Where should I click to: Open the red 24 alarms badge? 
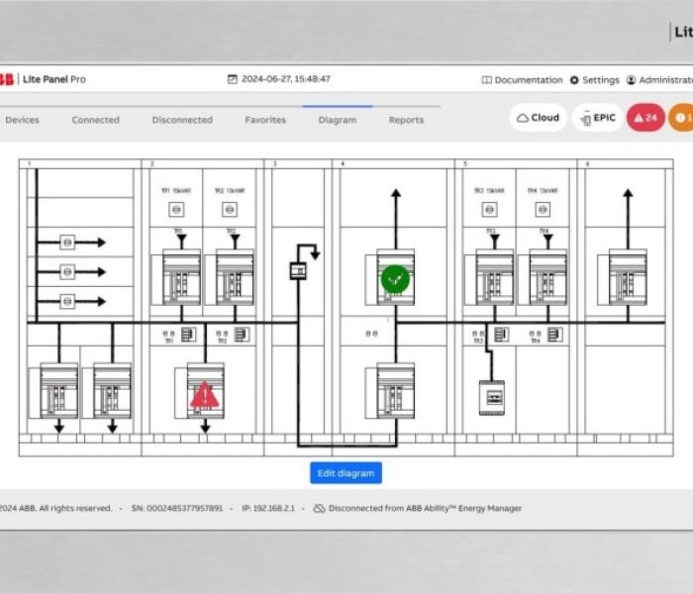(645, 118)
